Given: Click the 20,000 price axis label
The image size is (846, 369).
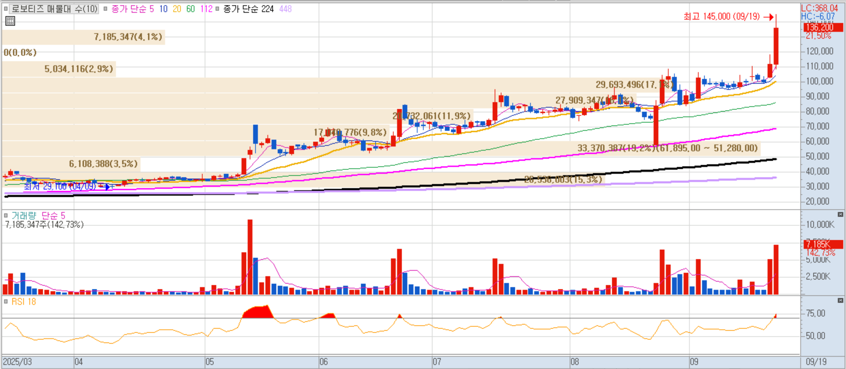Looking at the screenshot, I should 818,201.
